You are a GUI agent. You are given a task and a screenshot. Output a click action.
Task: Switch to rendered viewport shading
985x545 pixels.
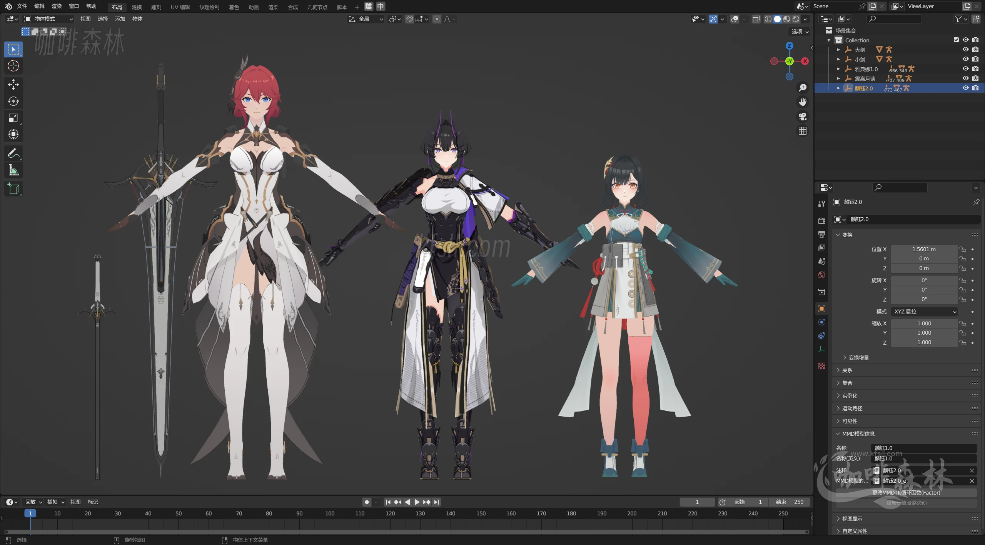(x=796, y=19)
